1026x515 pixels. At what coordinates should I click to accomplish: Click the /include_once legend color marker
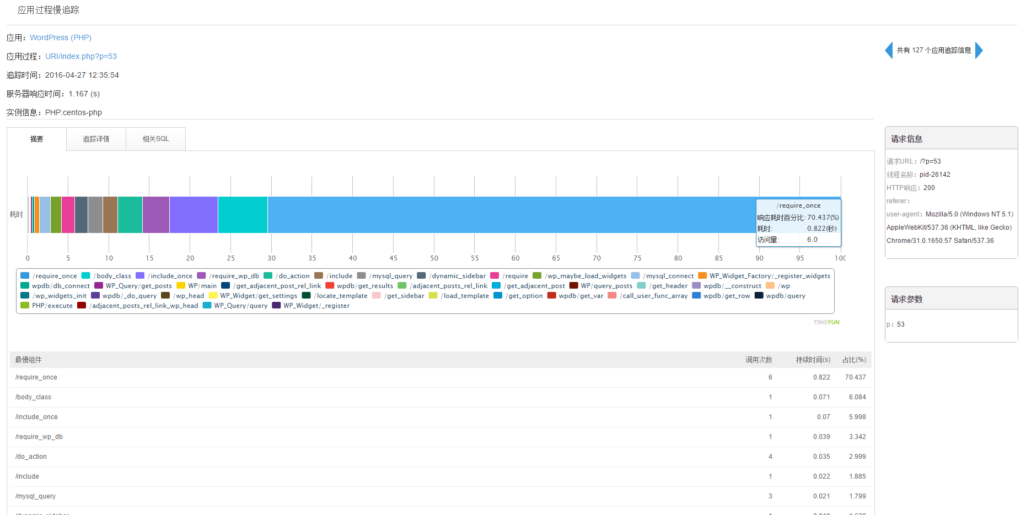point(140,276)
